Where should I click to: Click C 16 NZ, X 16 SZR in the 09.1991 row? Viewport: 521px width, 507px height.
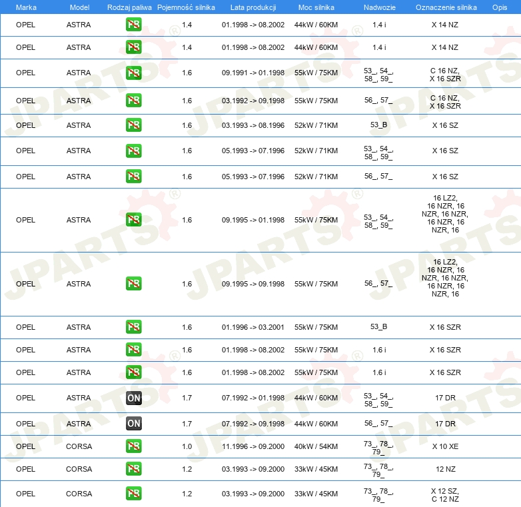(x=445, y=75)
